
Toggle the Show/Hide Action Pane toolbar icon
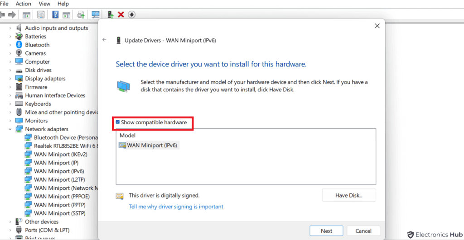[66, 14]
